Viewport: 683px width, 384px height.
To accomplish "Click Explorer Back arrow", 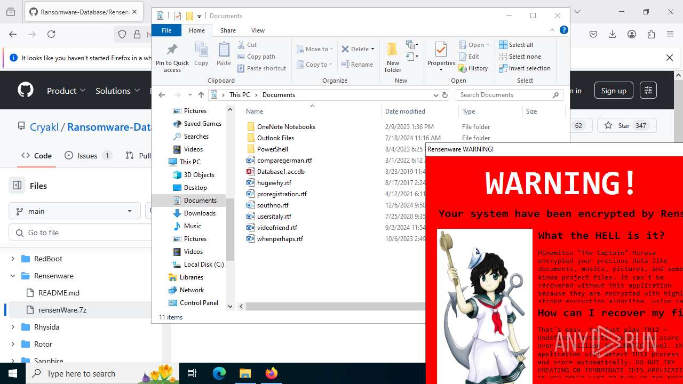I will (x=162, y=95).
